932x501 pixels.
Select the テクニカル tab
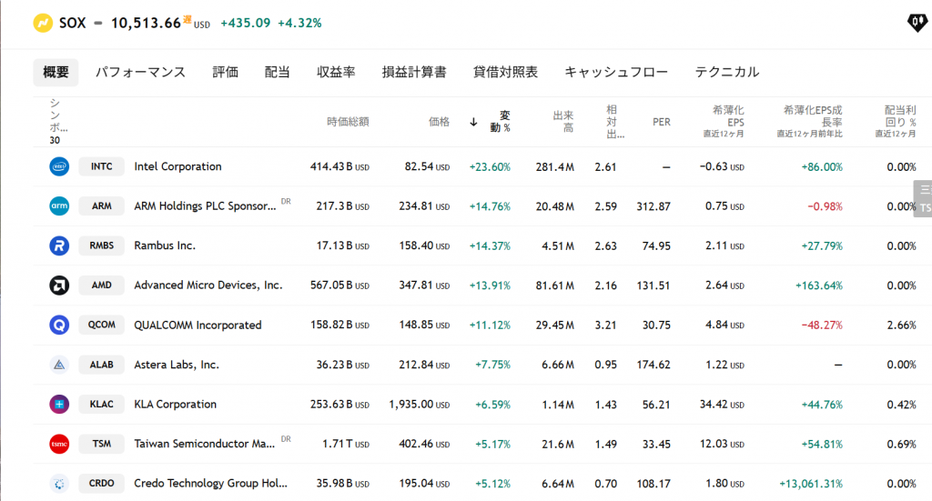[726, 72]
